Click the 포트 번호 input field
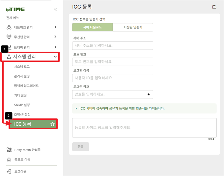The image size is (224, 176). 112,62
